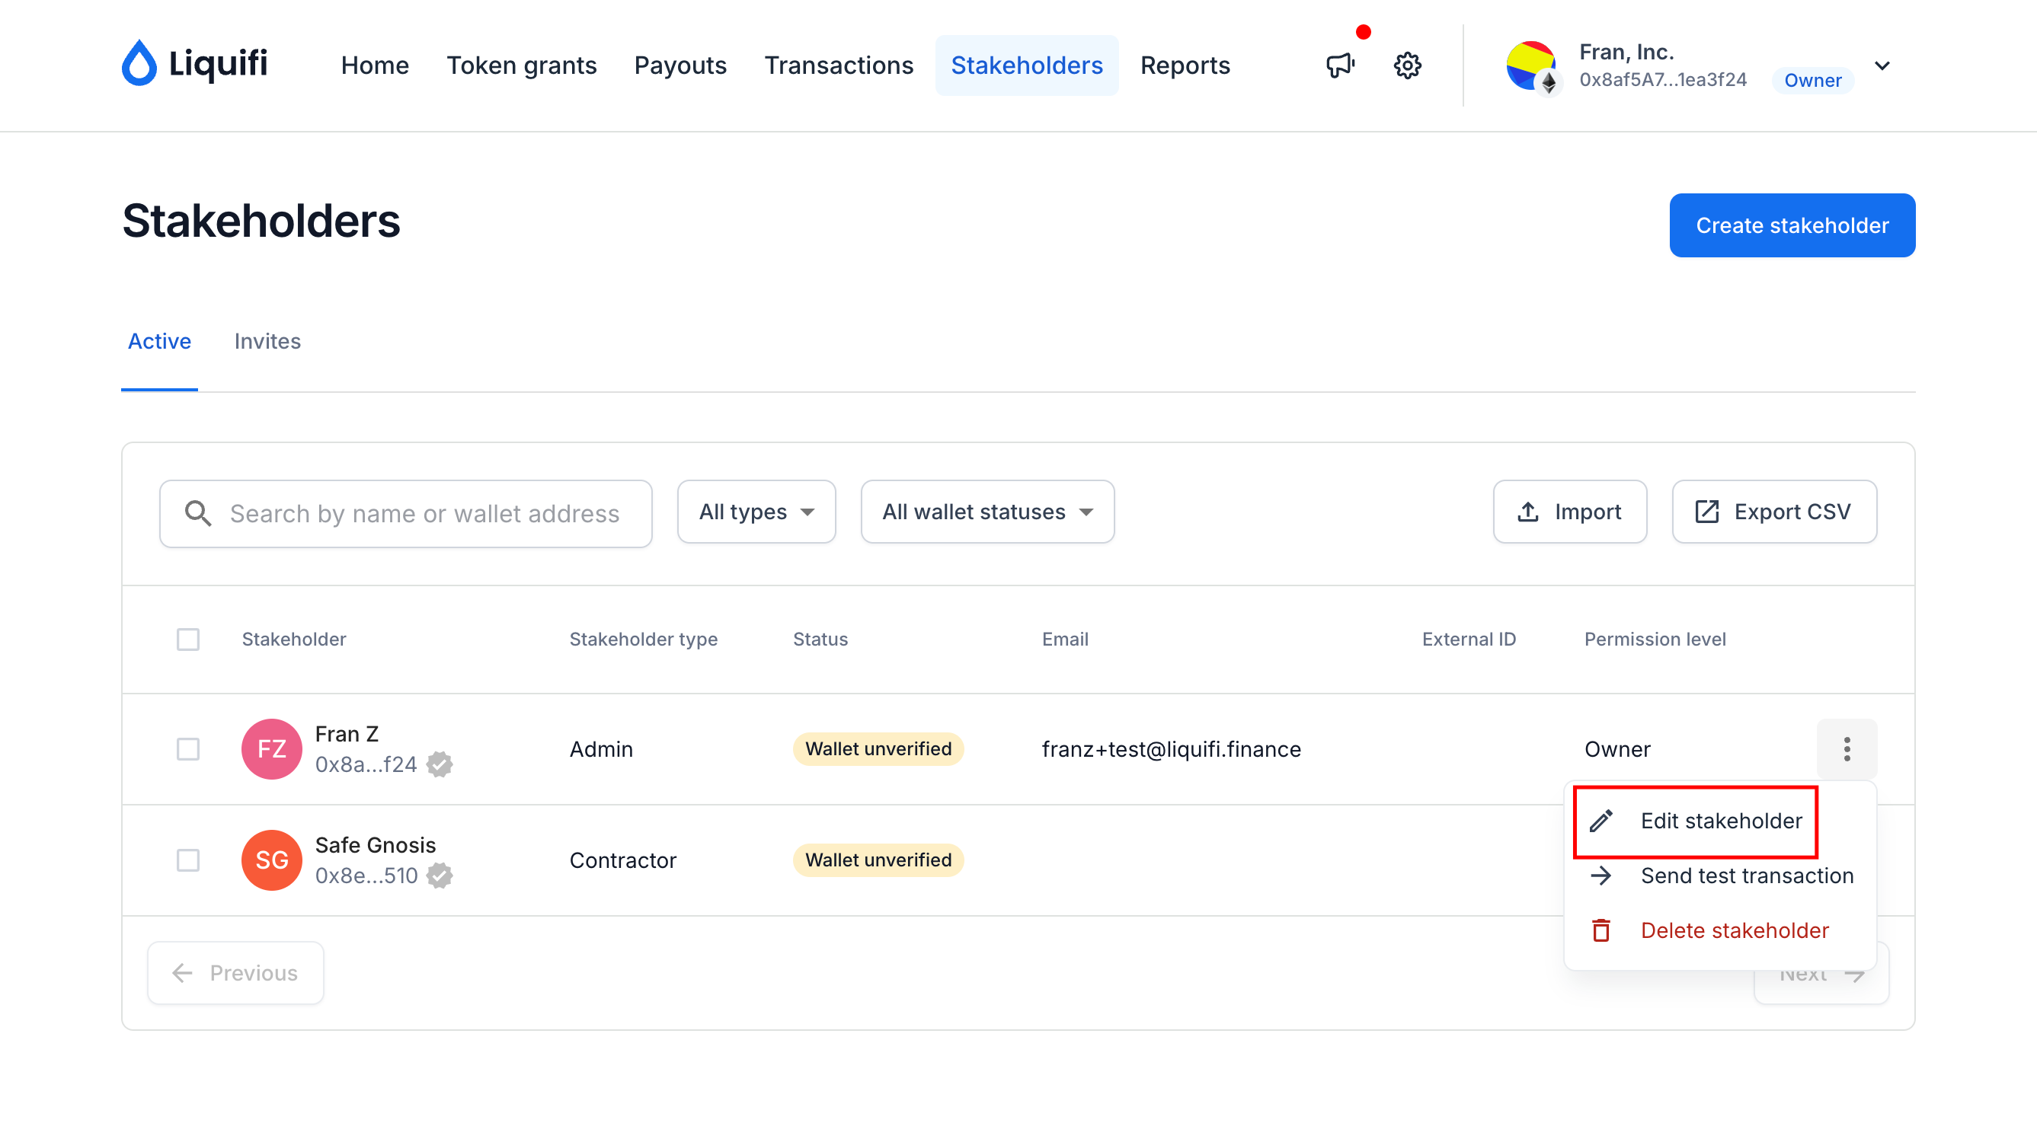Open the Reports nav item
2037x1142 pixels.
[x=1185, y=65]
